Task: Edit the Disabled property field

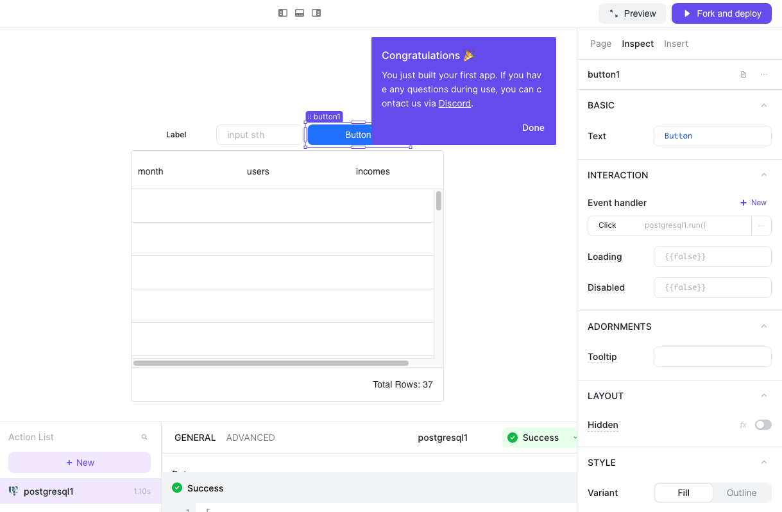Action: (x=712, y=287)
